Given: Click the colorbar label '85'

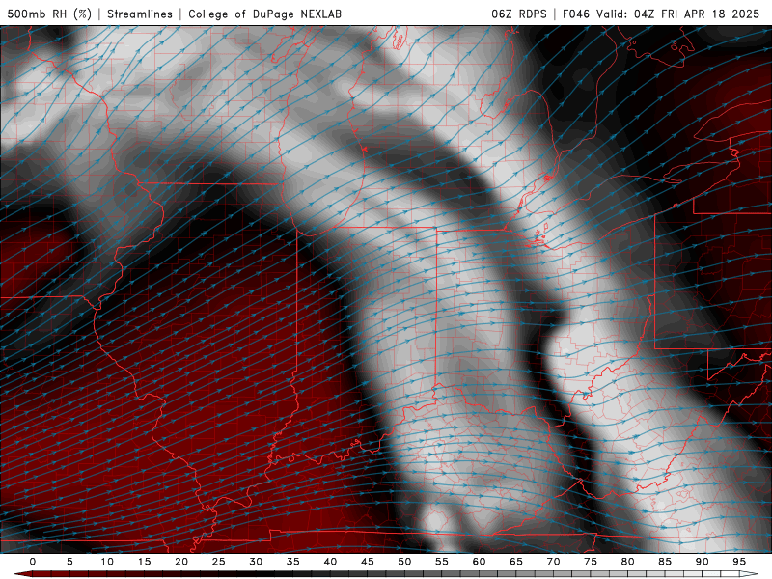Looking at the screenshot, I should click(x=665, y=562).
